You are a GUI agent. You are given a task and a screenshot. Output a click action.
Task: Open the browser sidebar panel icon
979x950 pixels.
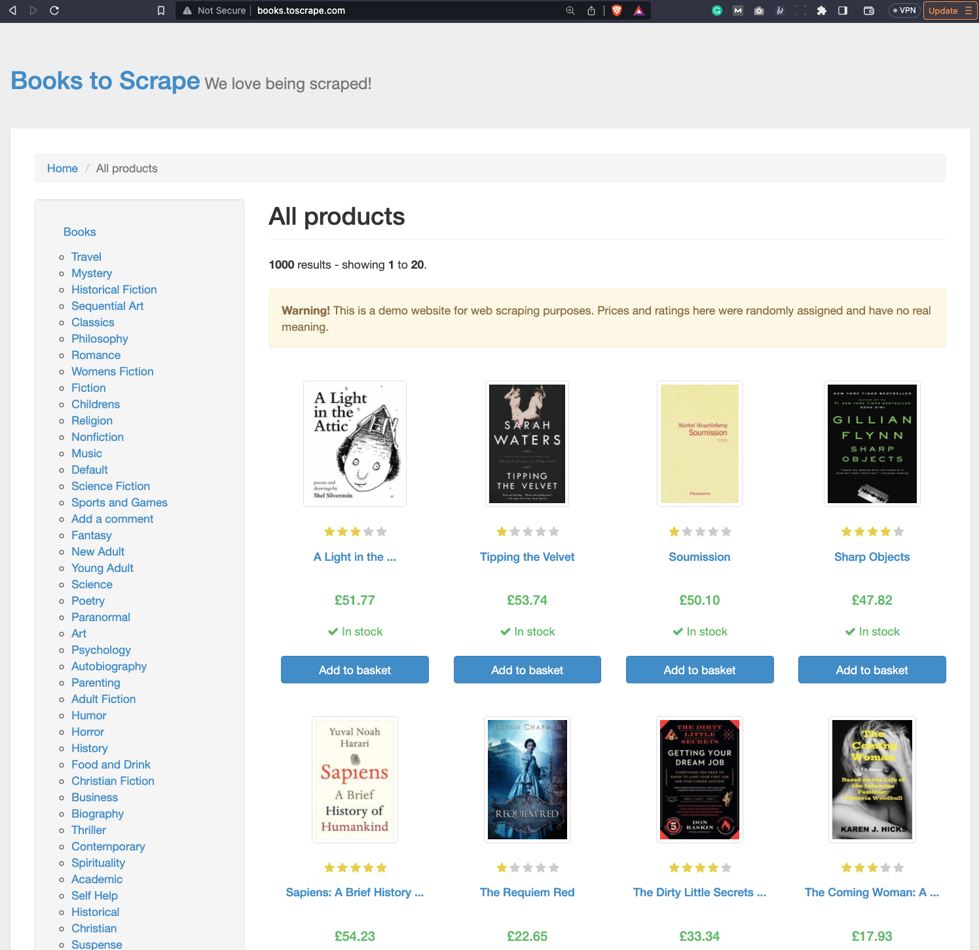(x=843, y=10)
